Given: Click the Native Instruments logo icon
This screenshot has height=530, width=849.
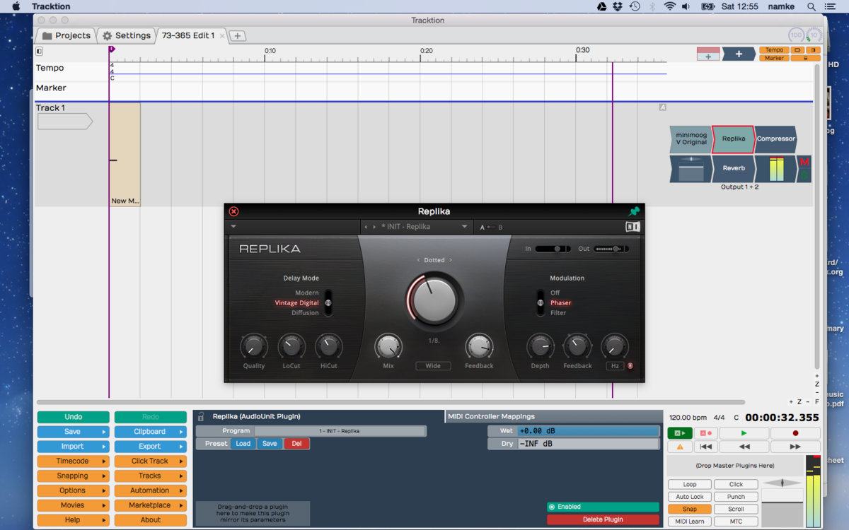Looking at the screenshot, I should 633,227.
